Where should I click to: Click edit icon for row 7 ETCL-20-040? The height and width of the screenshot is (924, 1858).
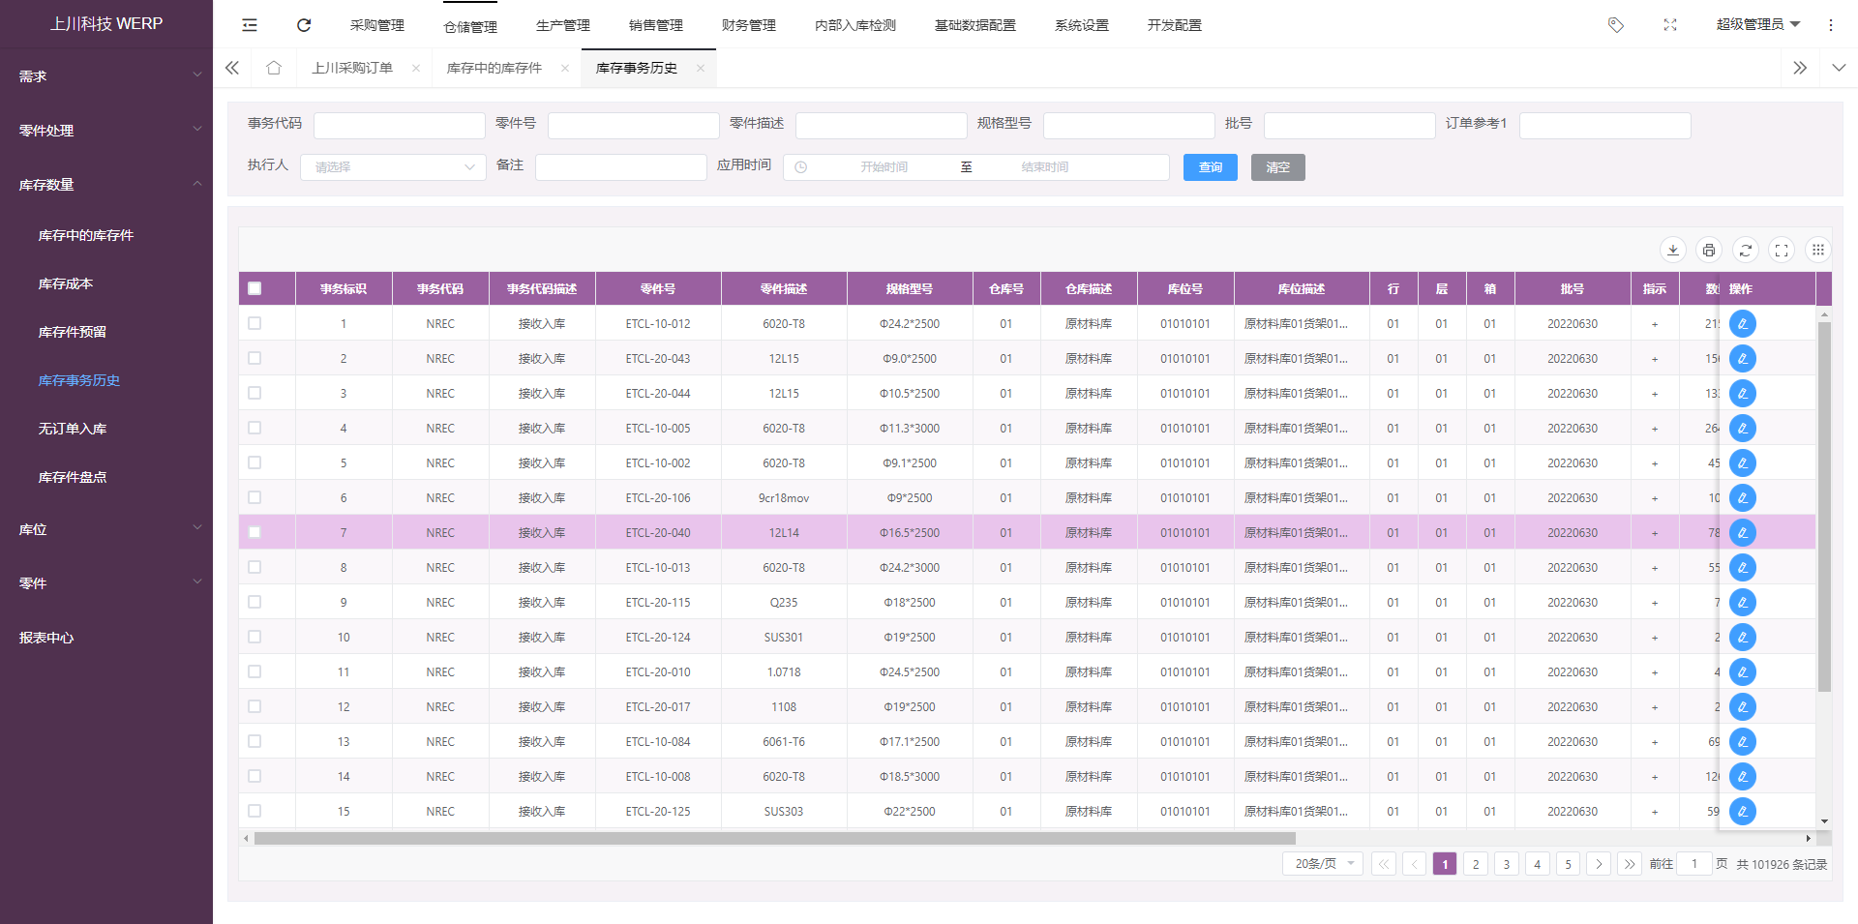[1743, 533]
